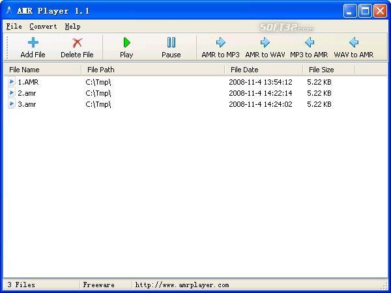391x293 pixels.
Task: Sort by the File Name column header
Action: click(42, 70)
